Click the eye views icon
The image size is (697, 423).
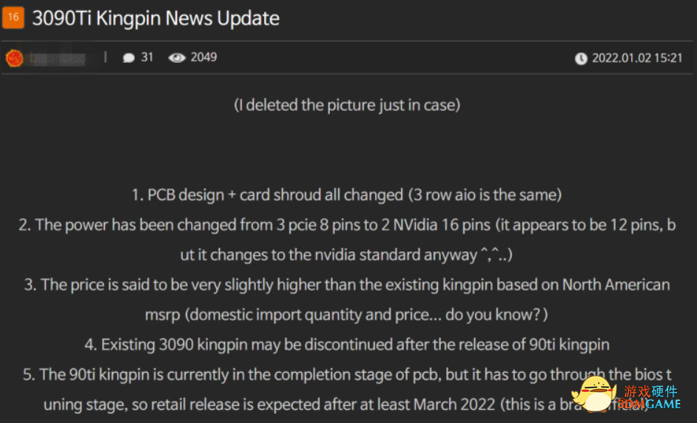(177, 58)
